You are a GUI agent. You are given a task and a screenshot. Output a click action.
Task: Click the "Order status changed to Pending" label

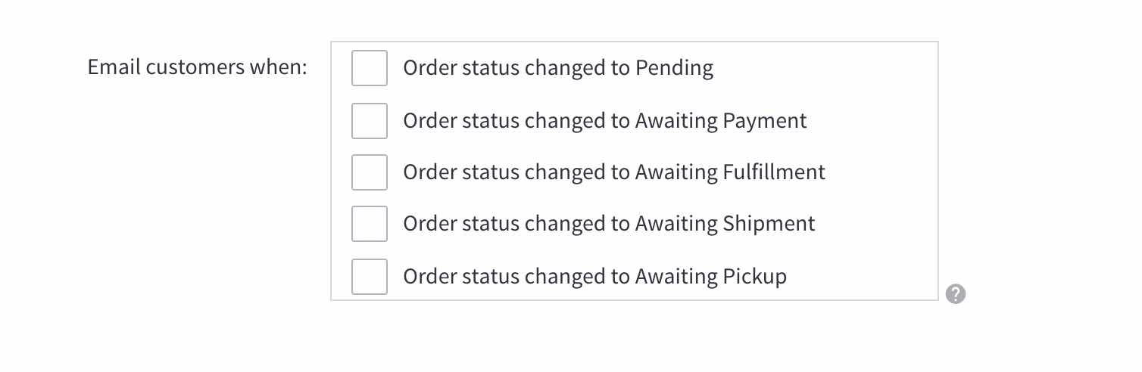[x=557, y=69]
